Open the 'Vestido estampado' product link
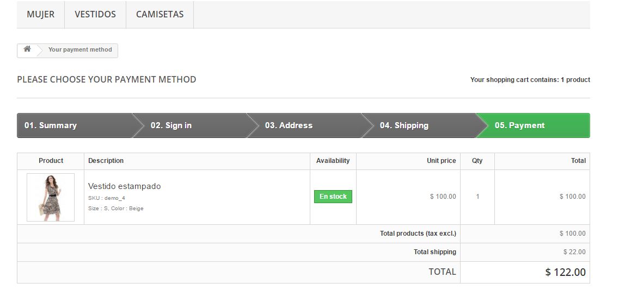 pyautogui.click(x=125, y=186)
